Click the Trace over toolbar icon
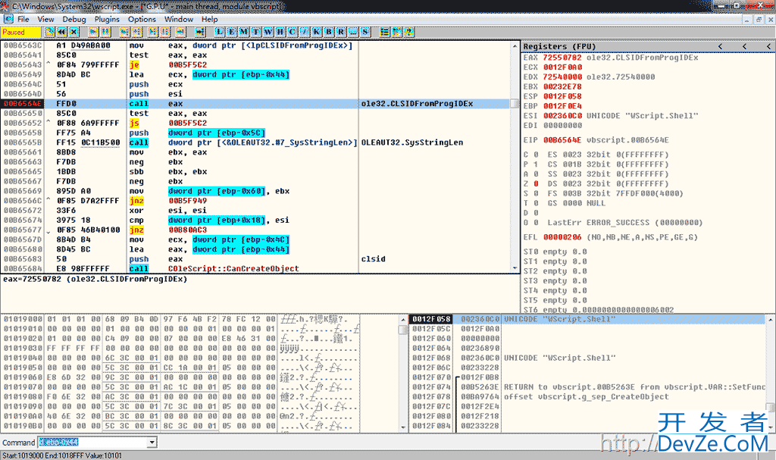 click(165, 32)
